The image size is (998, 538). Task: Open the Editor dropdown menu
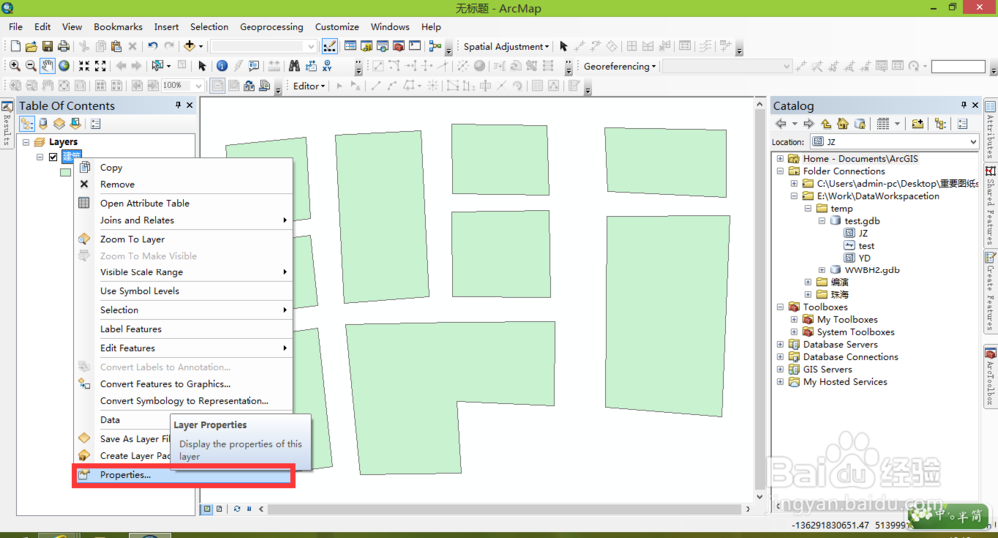309,85
